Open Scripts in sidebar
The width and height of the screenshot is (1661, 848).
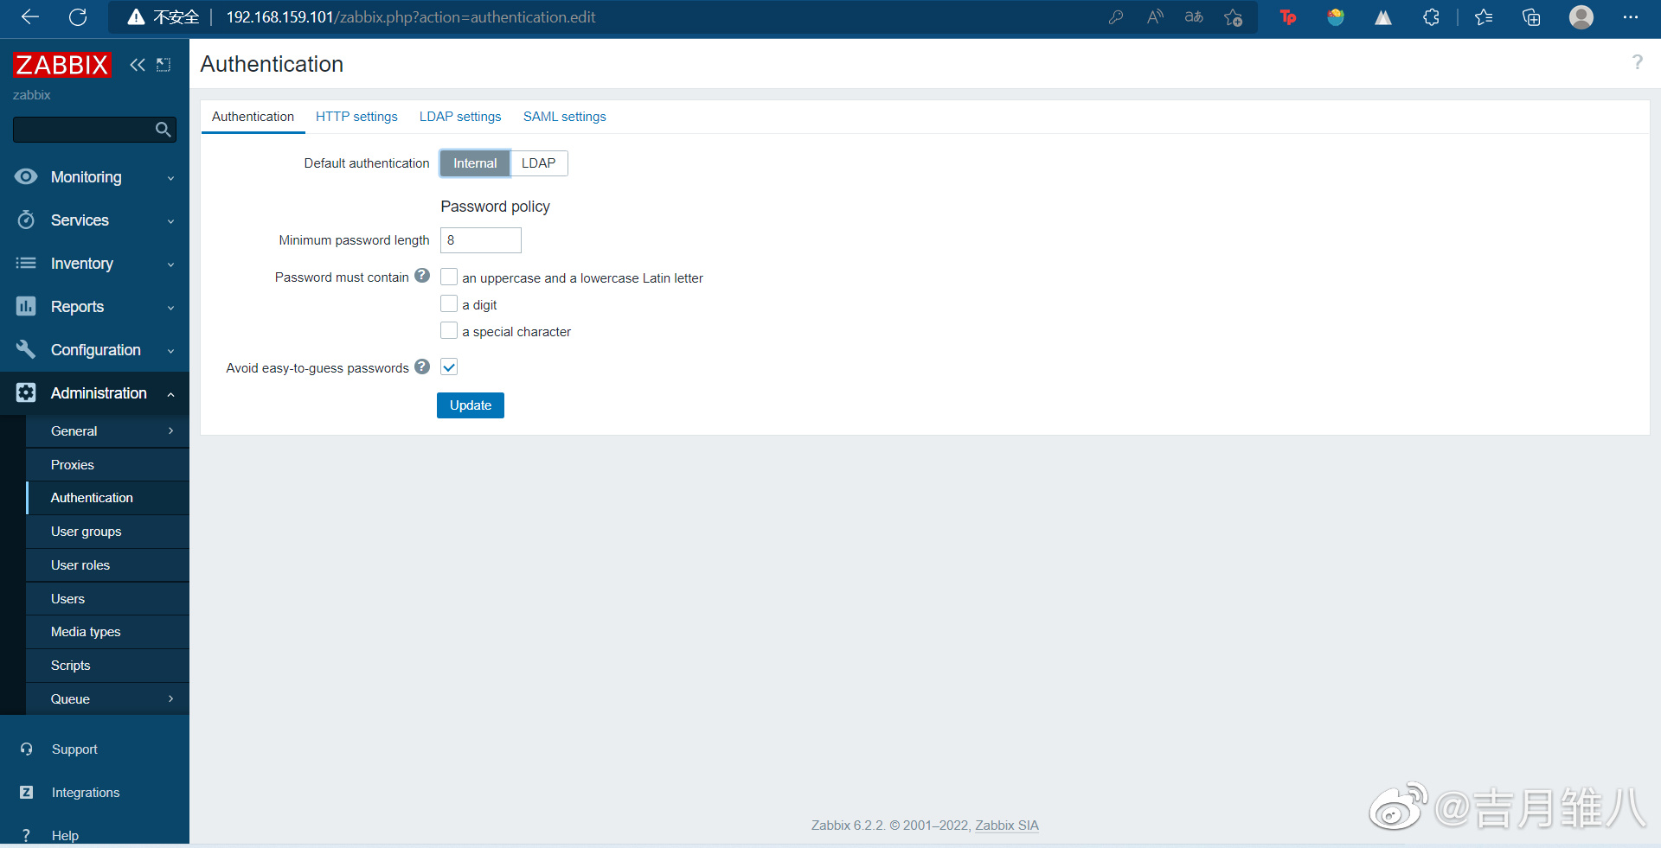(107, 666)
